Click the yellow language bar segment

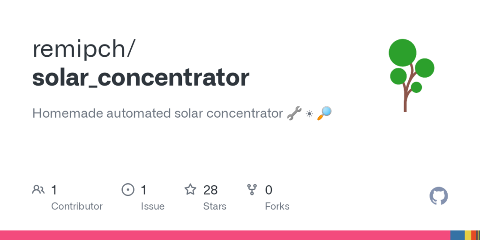pyautogui.click(x=468, y=235)
